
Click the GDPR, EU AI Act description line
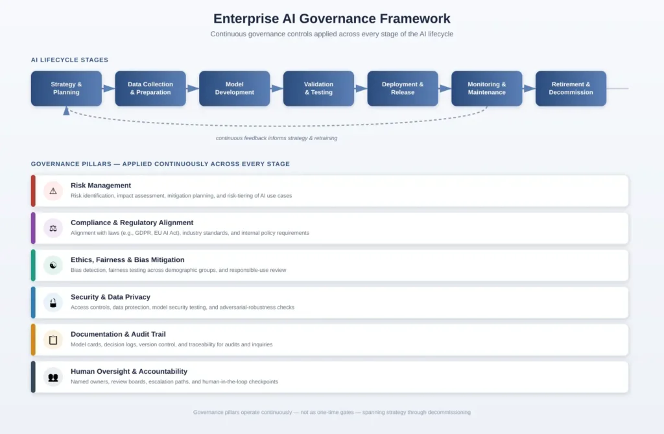190,233
